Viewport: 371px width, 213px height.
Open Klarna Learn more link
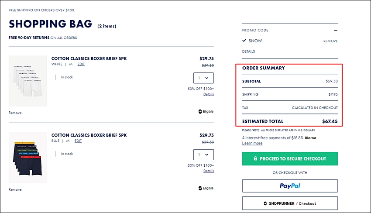pyautogui.click(x=252, y=143)
